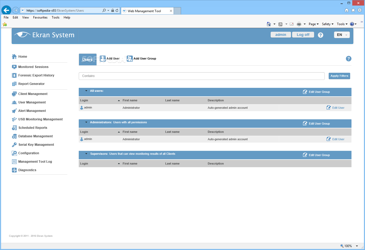Click the Add User Group icon
Image resolution: width=365 pixels, height=250 pixels.
tap(130, 58)
